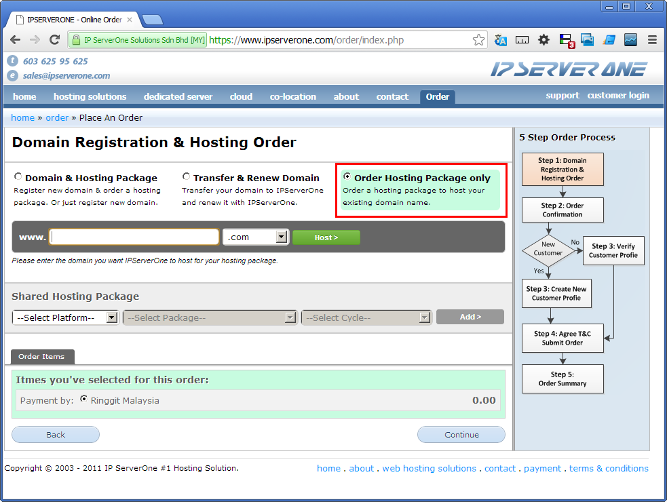This screenshot has width=667, height=502.
Task: Bookmark the page with the star icon
Action: point(478,40)
